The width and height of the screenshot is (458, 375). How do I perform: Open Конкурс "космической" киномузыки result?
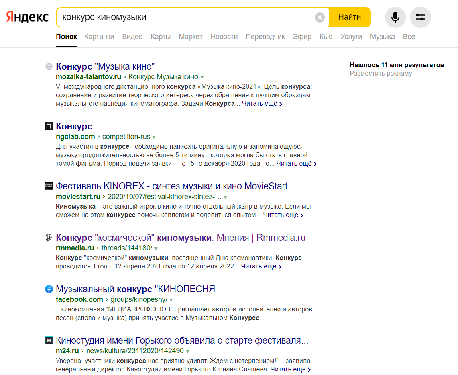[x=181, y=238]
